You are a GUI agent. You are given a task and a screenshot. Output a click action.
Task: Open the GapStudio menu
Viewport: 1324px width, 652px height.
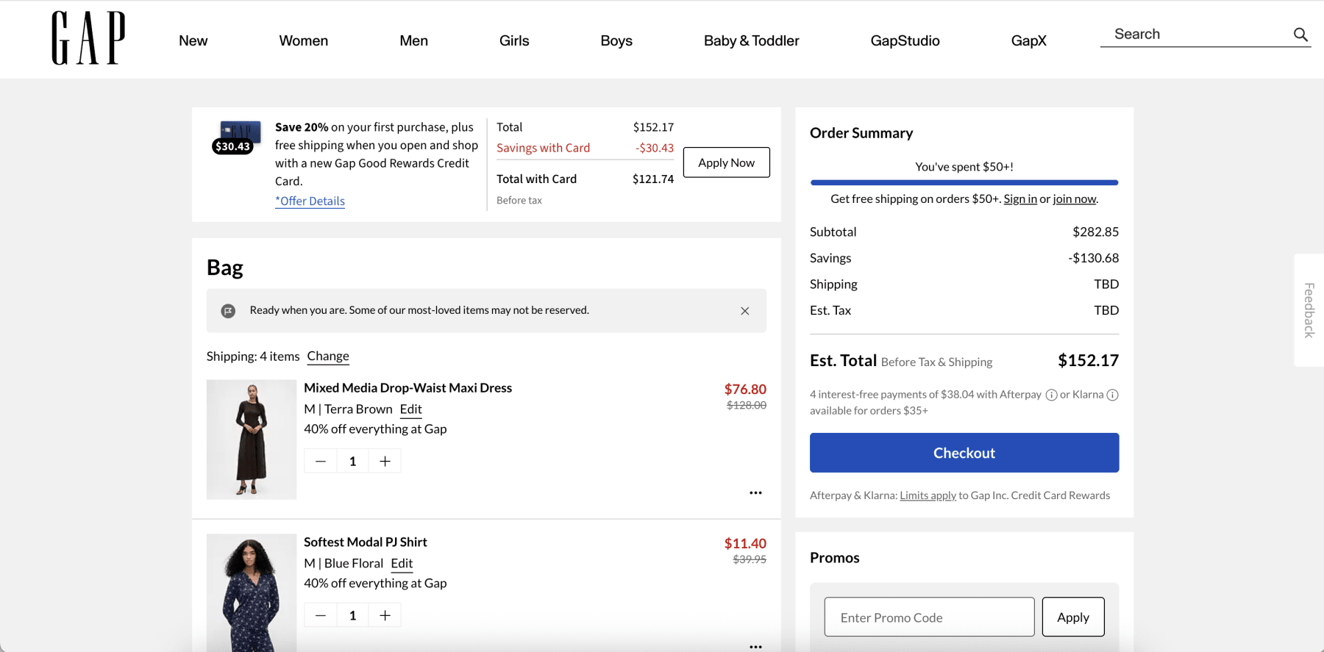905,40
